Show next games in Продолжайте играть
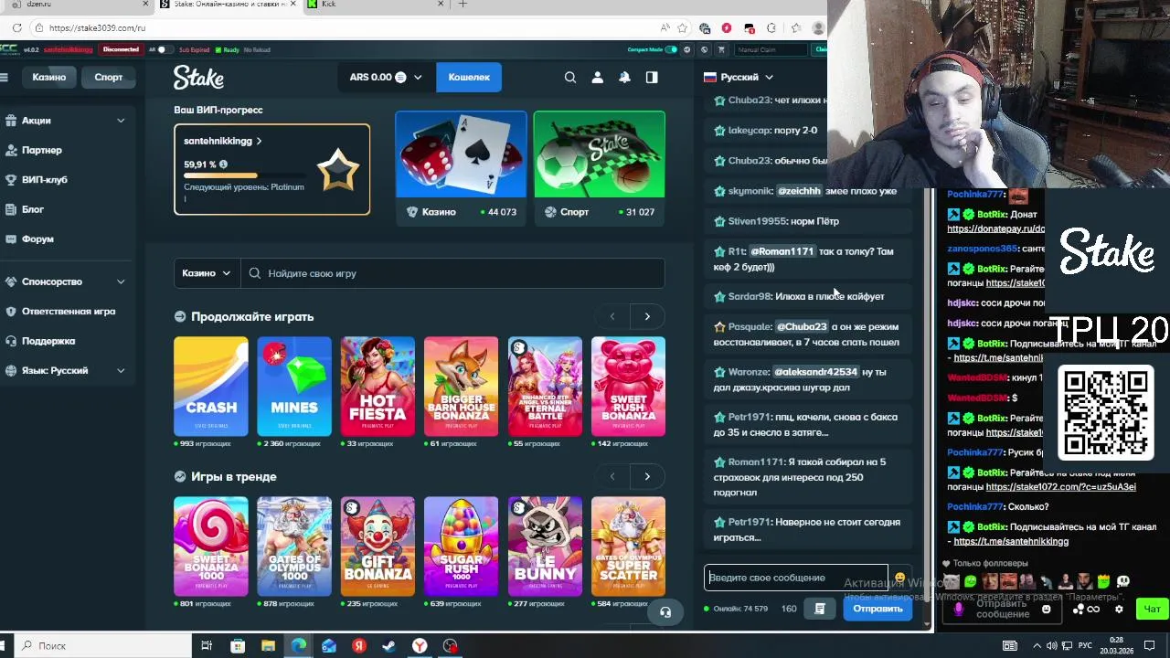 click(647, 316)
